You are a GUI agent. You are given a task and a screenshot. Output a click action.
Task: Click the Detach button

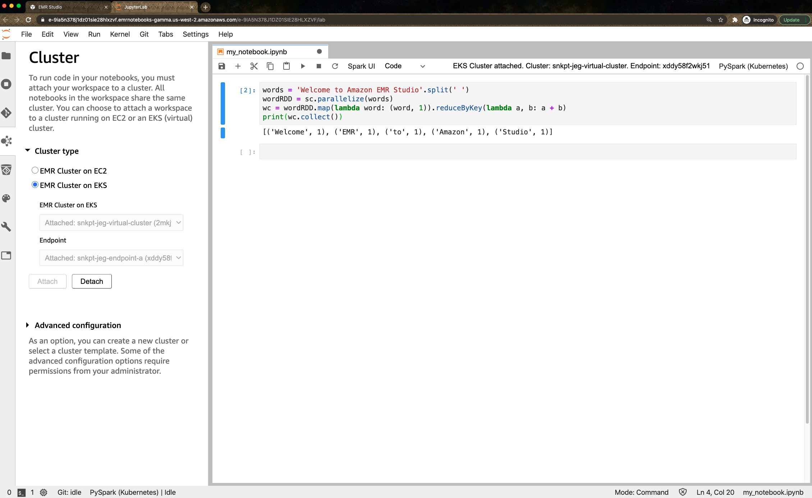[92, 281]
